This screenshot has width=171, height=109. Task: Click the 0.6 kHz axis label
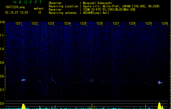2,104
